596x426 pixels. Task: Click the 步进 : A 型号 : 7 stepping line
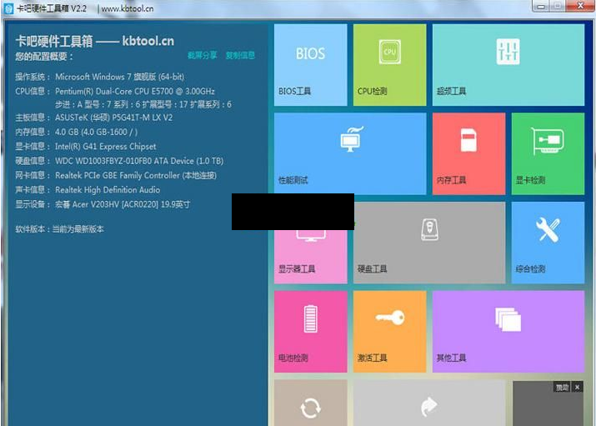pyautogui.click(x=143, y=104)
